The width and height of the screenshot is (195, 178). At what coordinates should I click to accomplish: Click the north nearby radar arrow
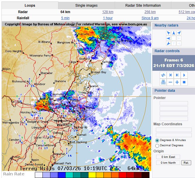point(174,33)
